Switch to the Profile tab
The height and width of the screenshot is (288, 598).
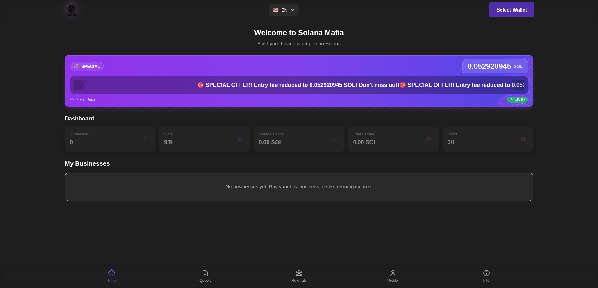click(x=392, y=276)
